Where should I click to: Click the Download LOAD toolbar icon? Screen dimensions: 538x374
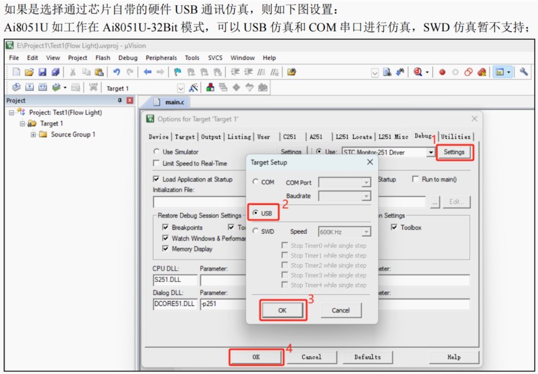93,87
